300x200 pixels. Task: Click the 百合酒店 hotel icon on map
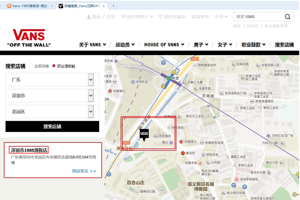coord(156,136)
